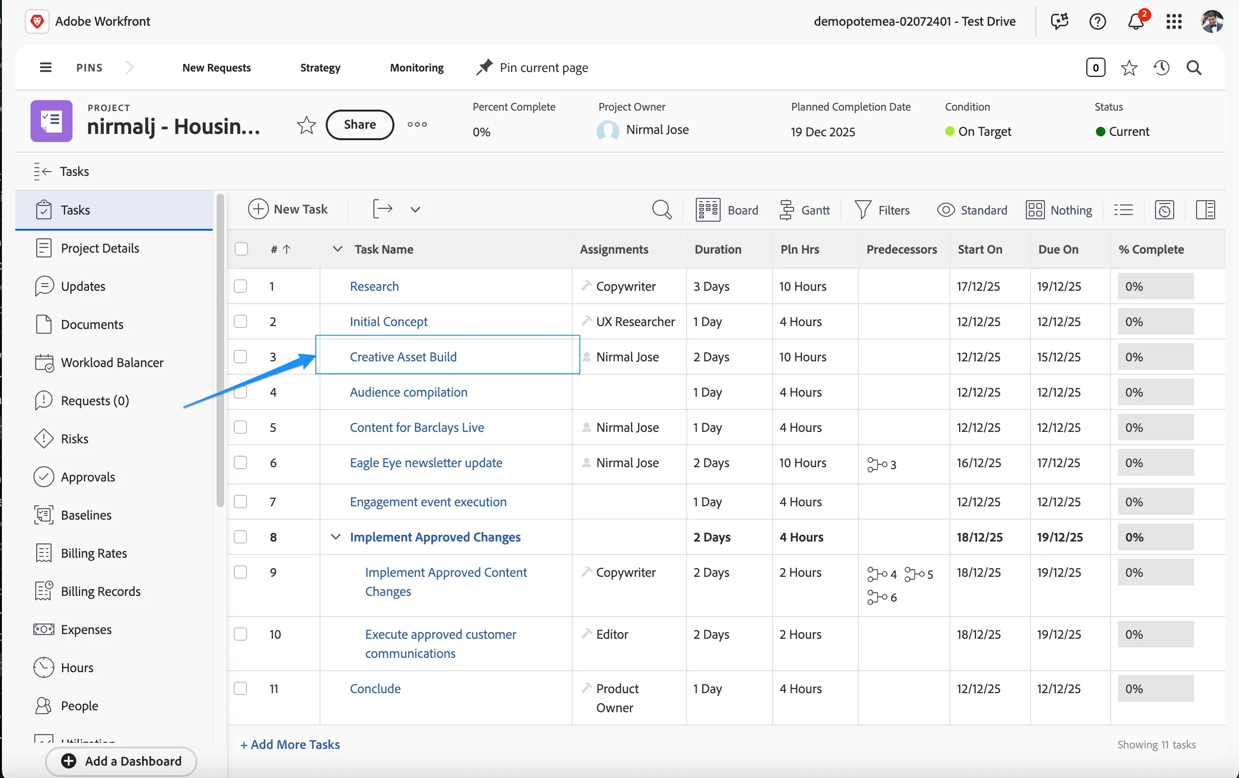Click Research task percent complete bar
Viewport: 1239px width, 778px height.
pyautogui.click(x=1155, y=286)
